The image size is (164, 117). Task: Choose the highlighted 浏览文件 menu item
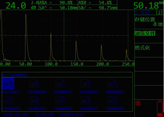click(145, 34)
